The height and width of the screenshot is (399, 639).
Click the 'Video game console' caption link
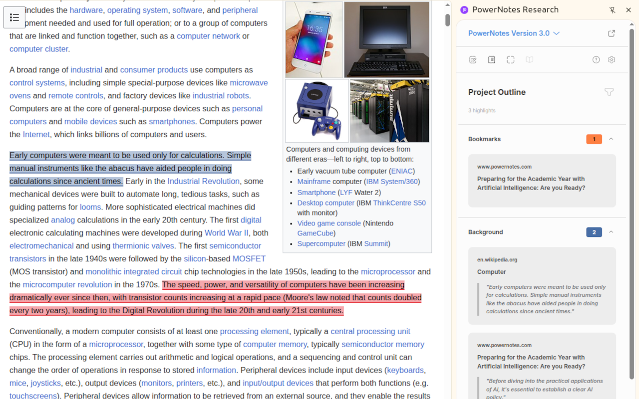pos(329,223)
